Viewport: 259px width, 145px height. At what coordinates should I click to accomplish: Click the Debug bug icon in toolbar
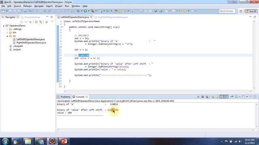click(x=78, y=11)
